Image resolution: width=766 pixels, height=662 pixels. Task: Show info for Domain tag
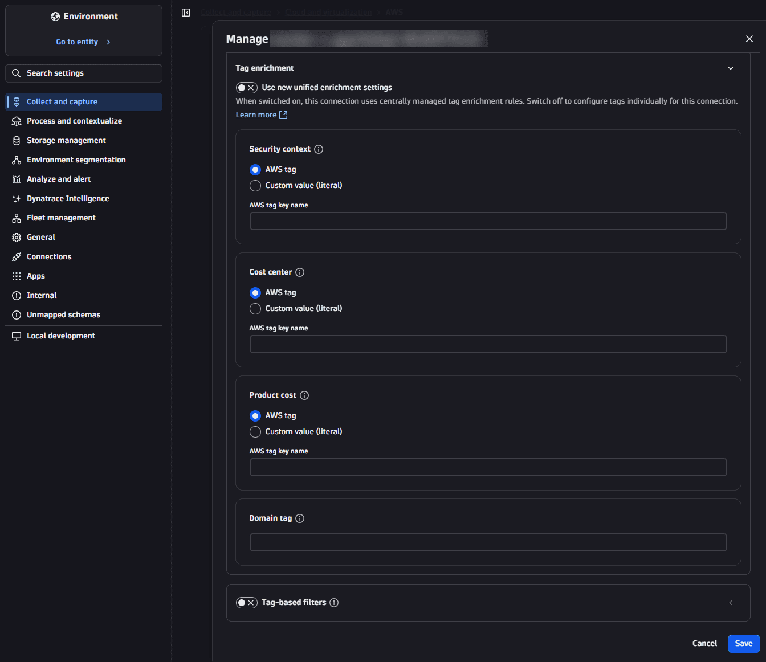[x=300, y=518]
